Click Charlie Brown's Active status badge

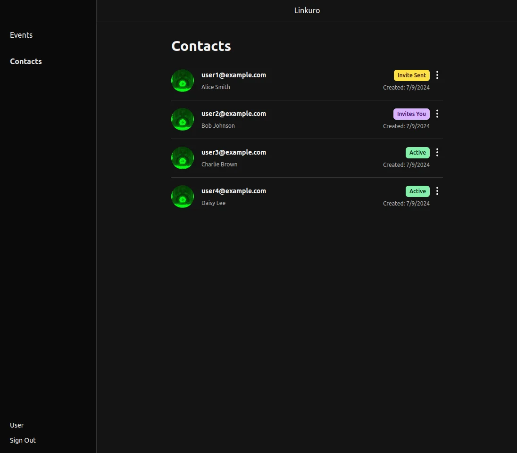pyautogui.click(x=417, y=153)
